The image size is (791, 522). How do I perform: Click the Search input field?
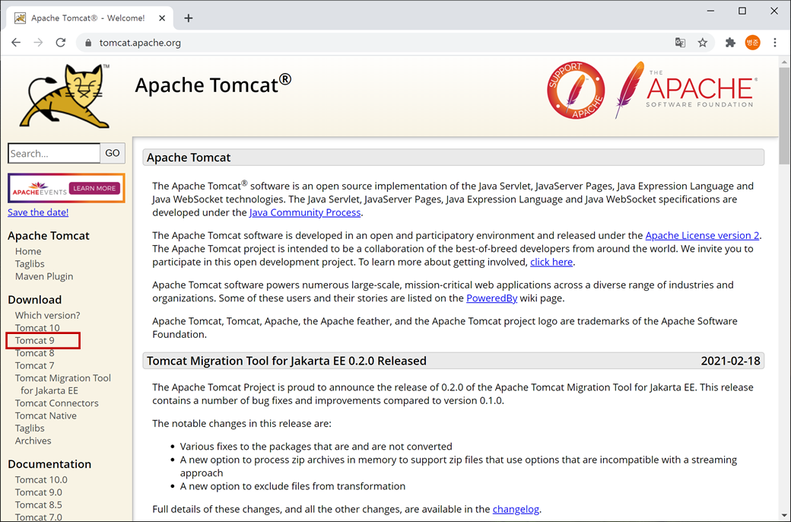[54, 153]
